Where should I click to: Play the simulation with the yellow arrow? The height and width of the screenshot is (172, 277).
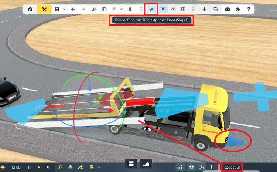pos(39,167)
